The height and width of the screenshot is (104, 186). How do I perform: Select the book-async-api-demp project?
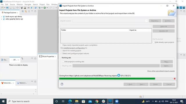[14, 16]
